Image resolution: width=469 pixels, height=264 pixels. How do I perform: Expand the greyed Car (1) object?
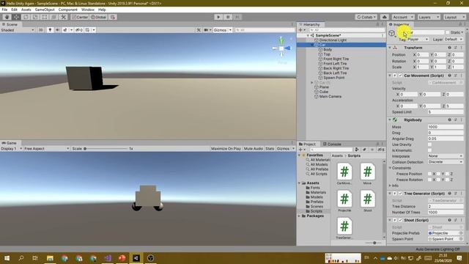[312, 82]
